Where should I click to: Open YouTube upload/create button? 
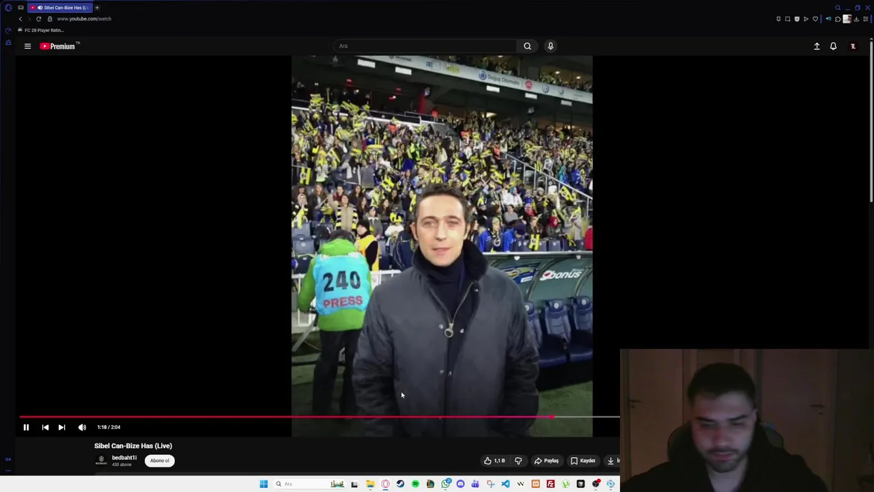(817, 46)
